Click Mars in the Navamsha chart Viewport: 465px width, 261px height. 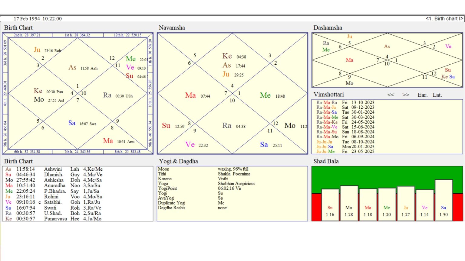tap(190, 95)
